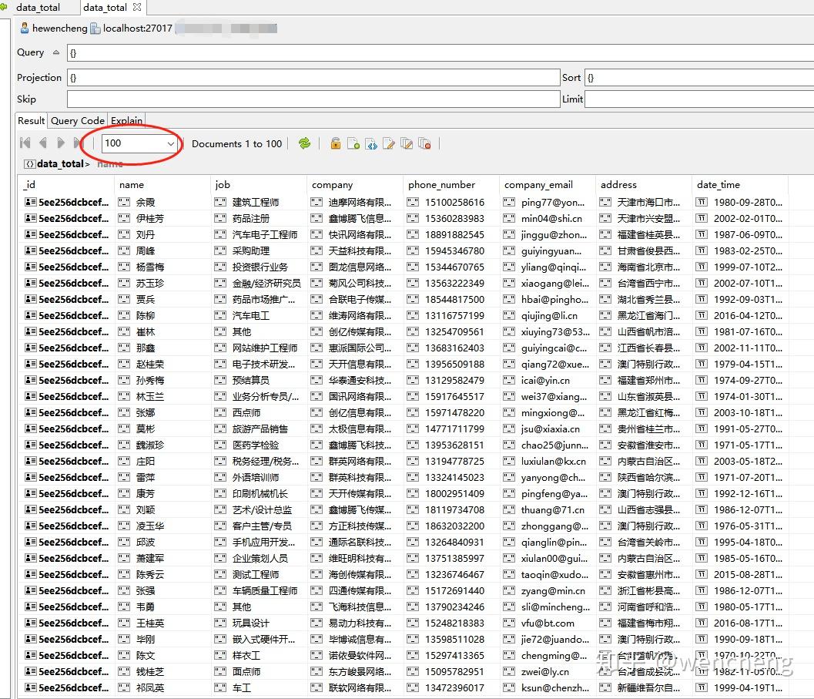The height and width of the screenshot is (699, 814).
Task: Click the lock icon on the toolbar
Action: tap(336, 143)
